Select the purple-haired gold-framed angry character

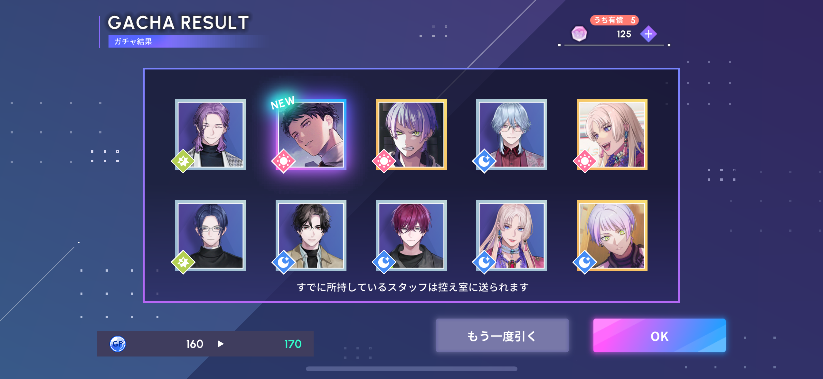click(x=411, y=135)
